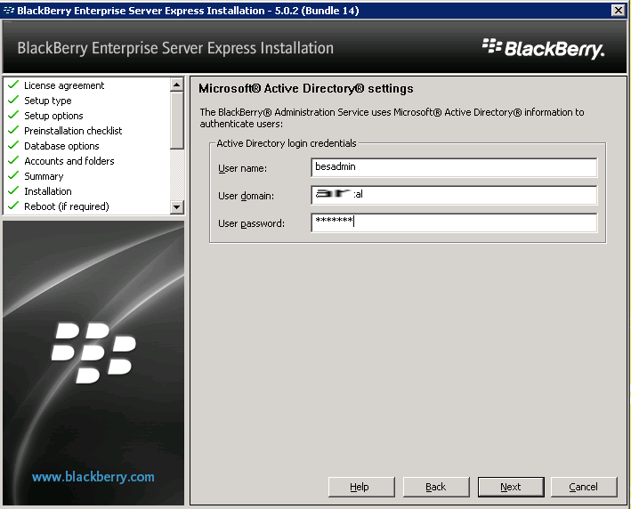Click the BlackBerry logo in header
Image resolution: width=631 pixels, height=509 pixels.
[x=543, y=48]
